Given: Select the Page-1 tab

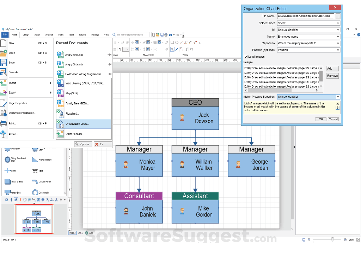Looking at the screenshot, I should pyautogui.click(x=72, y=233).
